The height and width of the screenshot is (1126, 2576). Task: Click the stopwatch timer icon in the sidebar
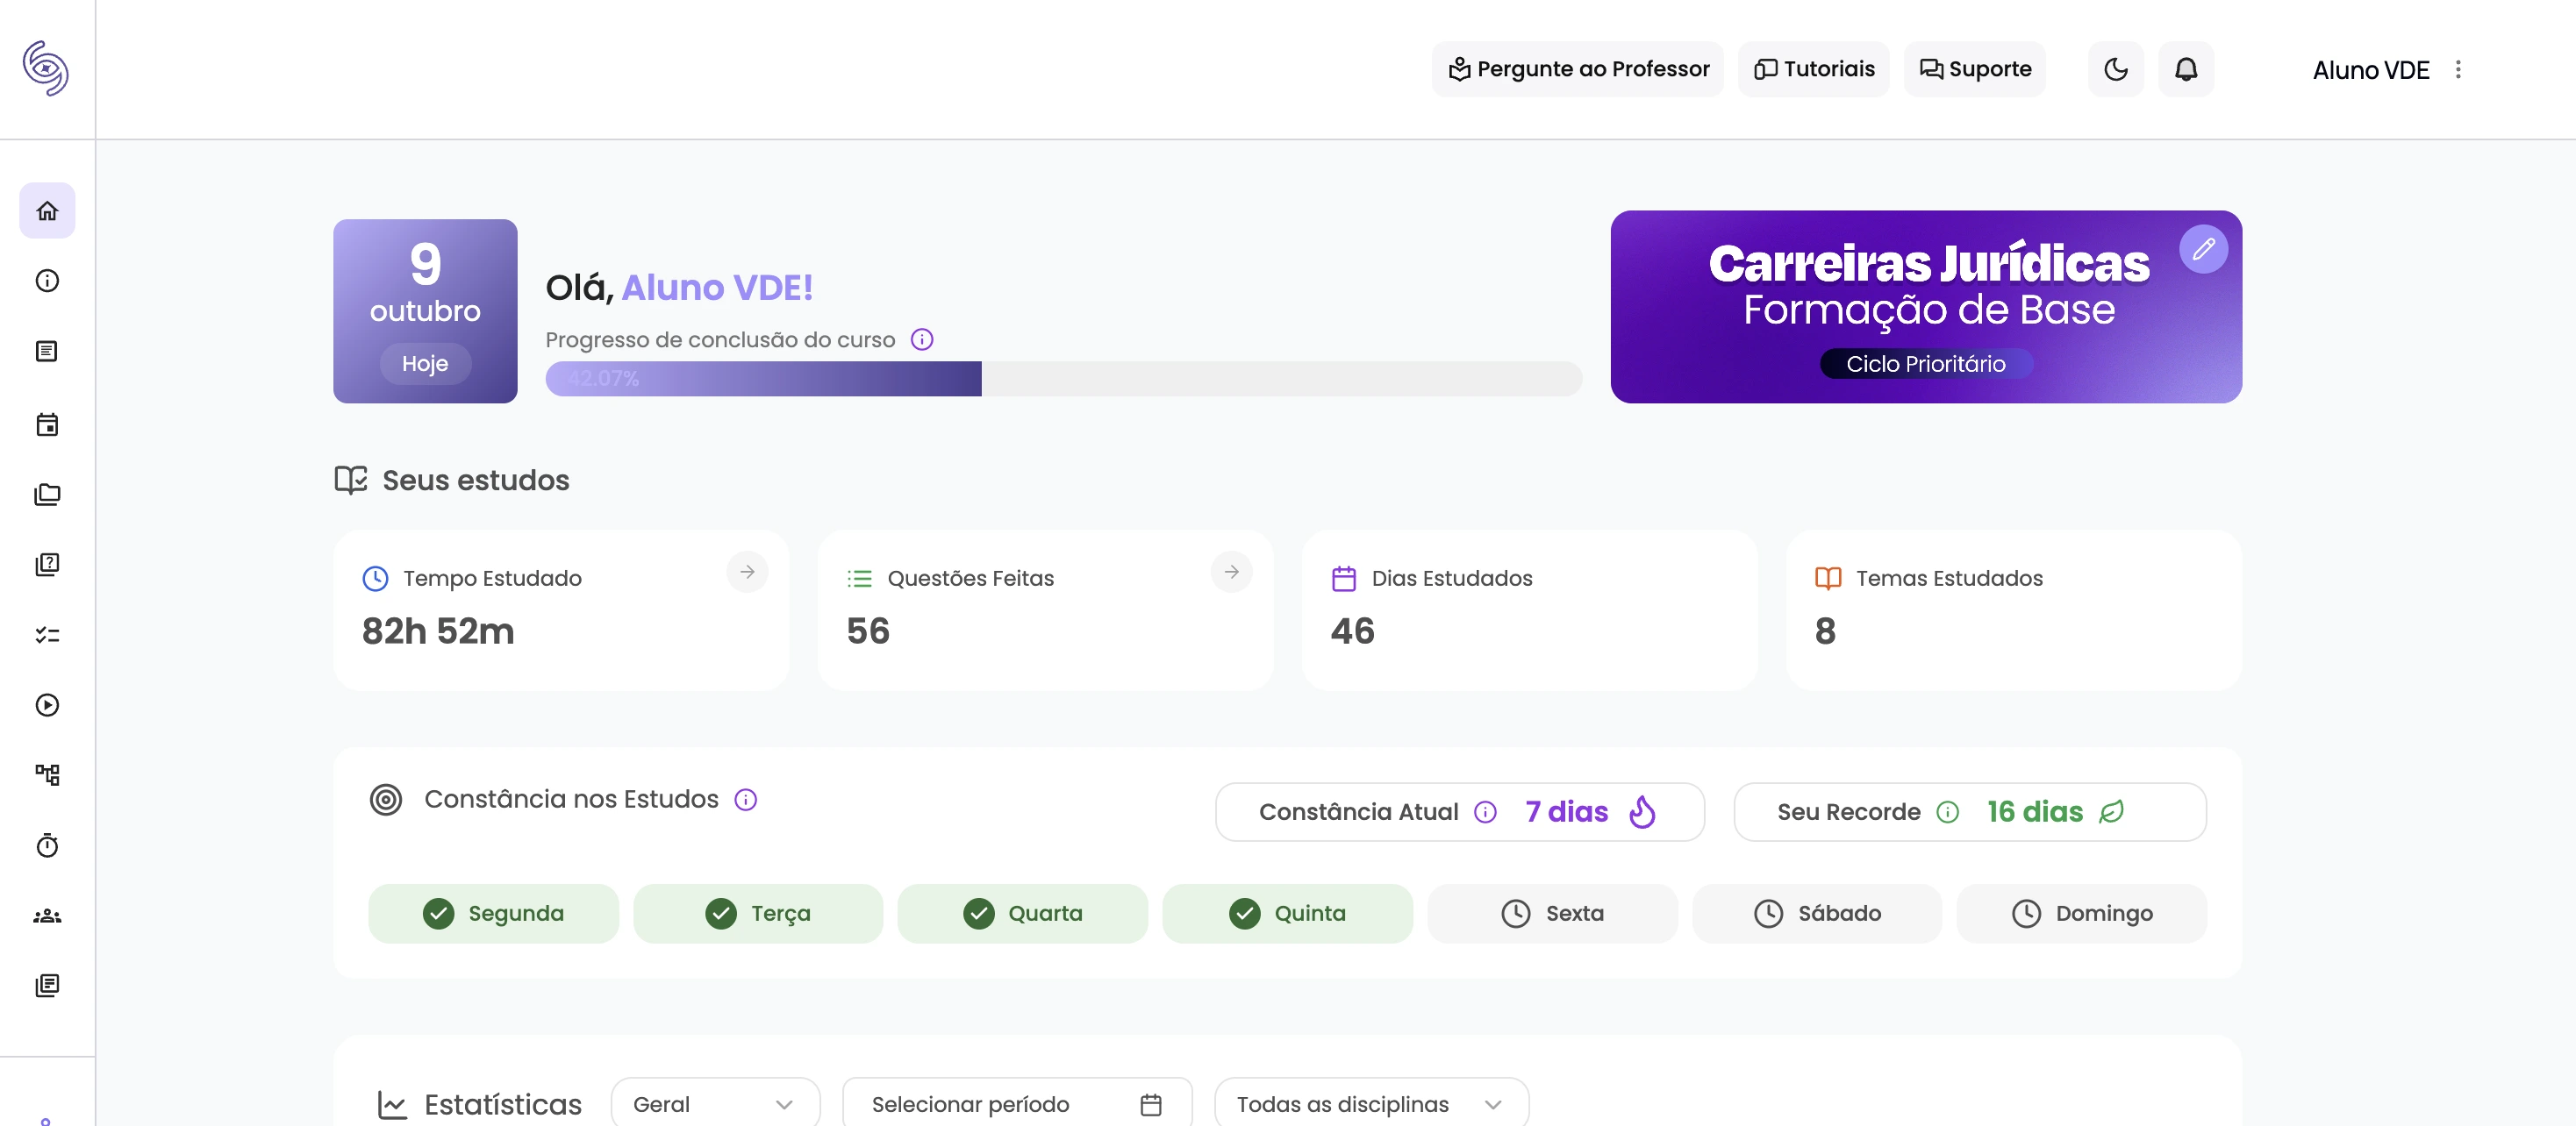pyautogui.click(x=47, y=846)
